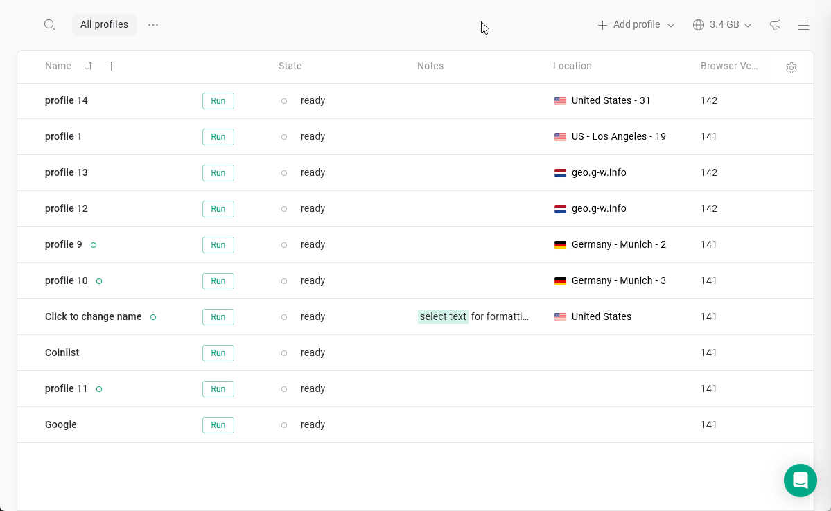Screen dimensions: 831x511
Task: Toggle the status circle for profile 13
Action: 284,172
